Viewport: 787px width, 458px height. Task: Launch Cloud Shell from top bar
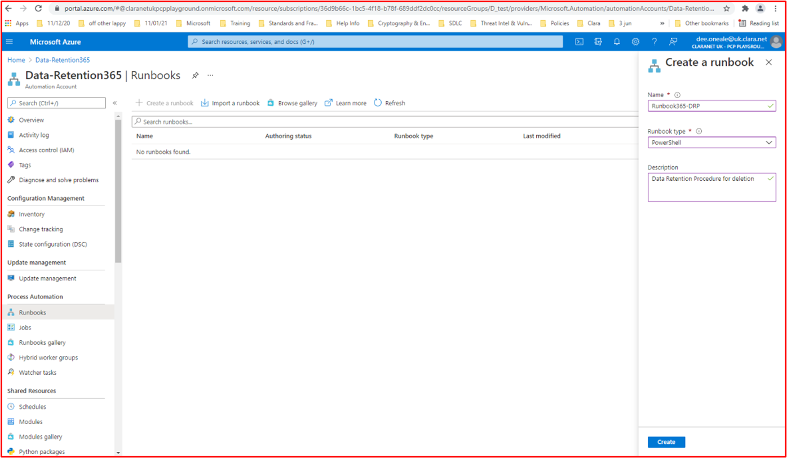[579, 42]
